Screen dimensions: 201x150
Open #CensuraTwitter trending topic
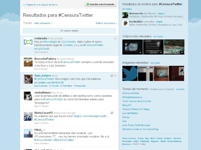pyautogui.click(x=131, y=93)
